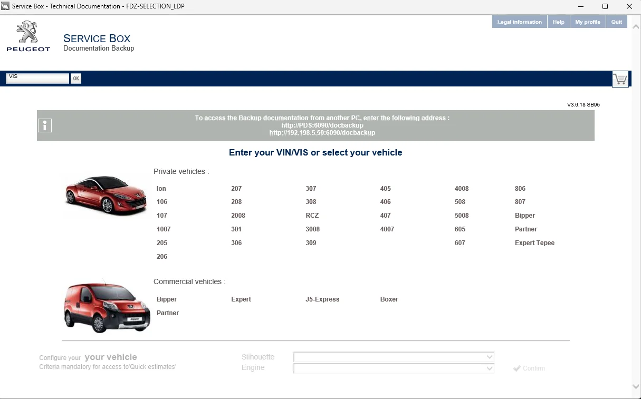This screenshot has height=399, width=641.
Task: Select the 4008 model
Action: (462, 189)
